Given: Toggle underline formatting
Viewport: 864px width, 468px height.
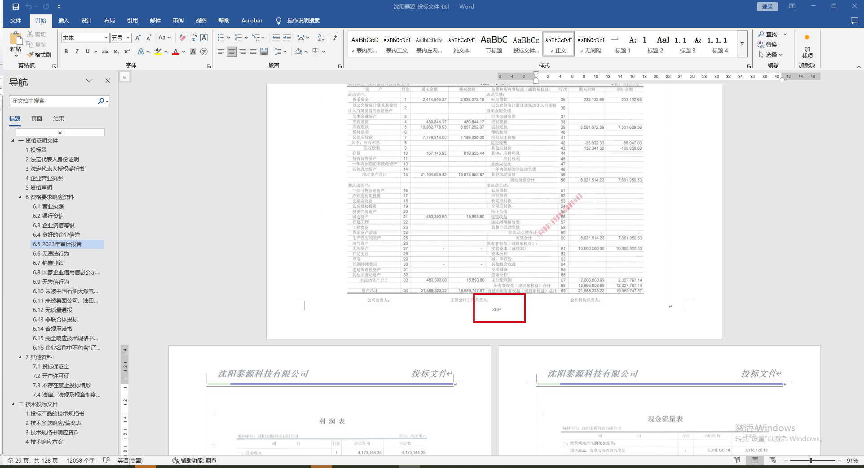Looking at the screenshot, I should [x=88, y=52].
